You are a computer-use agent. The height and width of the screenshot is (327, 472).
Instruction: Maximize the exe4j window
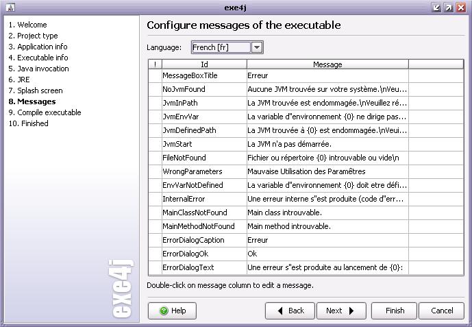pyautogui.click(x=449, y=8)
